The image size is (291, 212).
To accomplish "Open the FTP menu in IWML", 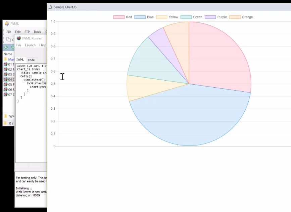I will [x=27, y=32].
